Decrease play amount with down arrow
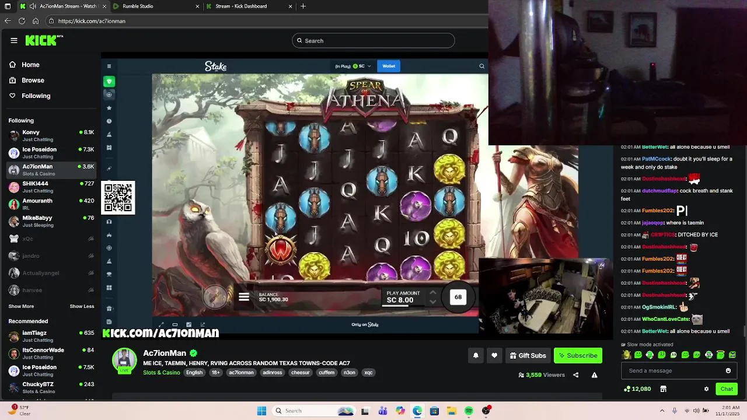This screenshot has width=747, height=420. pyautogui.click(x=432, y=302)
